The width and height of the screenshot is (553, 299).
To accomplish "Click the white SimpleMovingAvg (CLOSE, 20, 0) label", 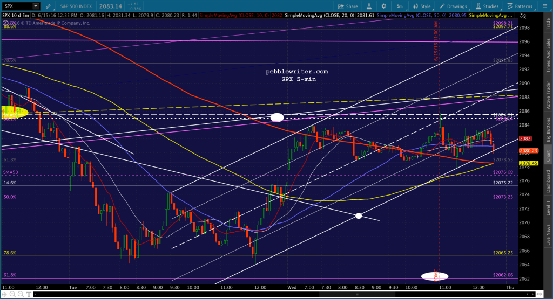I will click(x=320, y=16).
